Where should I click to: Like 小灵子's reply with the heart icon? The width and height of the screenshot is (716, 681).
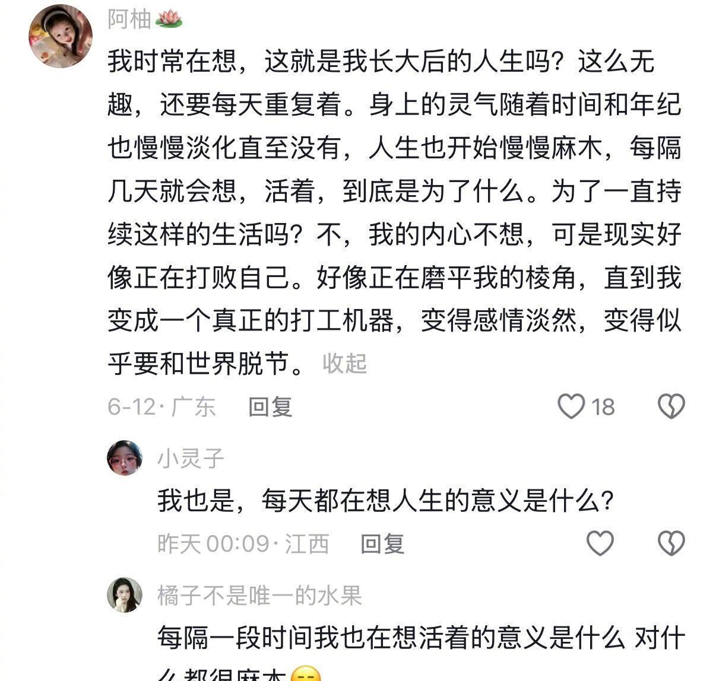point(600,543)
